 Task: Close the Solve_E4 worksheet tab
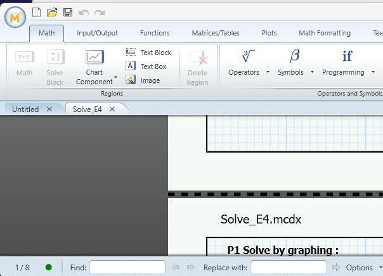(x=112, y=110)
